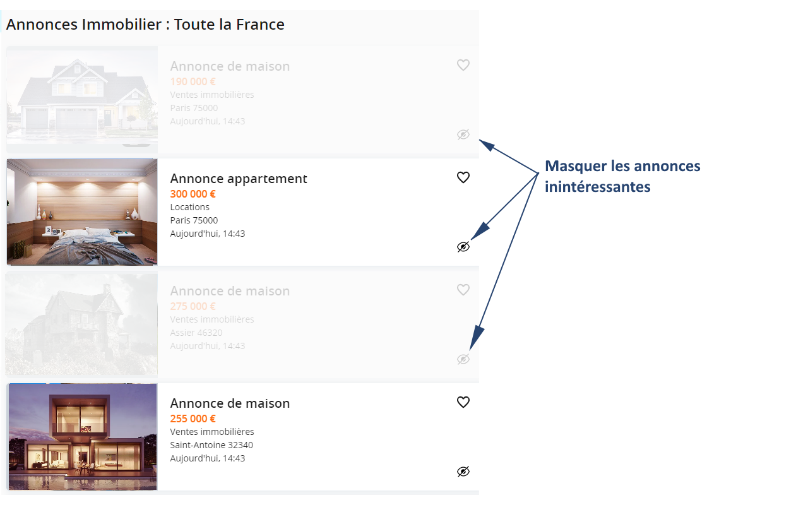The height and width of the screenshot is (505, 808).
Task: Click the heart on Annonce appartement
Action: (x=463, y=177)
